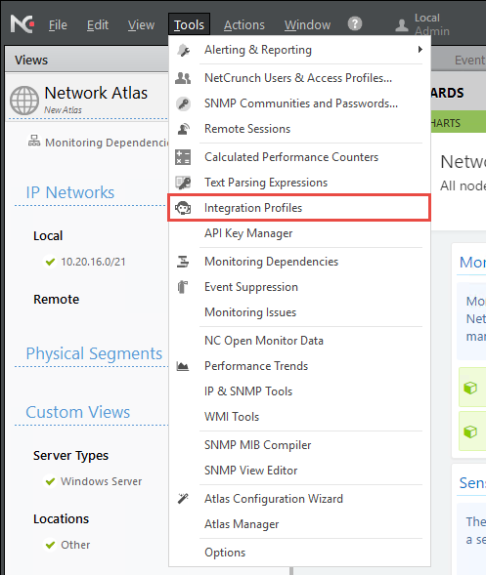
Task: Select Network Atlas title in Views
Action: (96, 93)
